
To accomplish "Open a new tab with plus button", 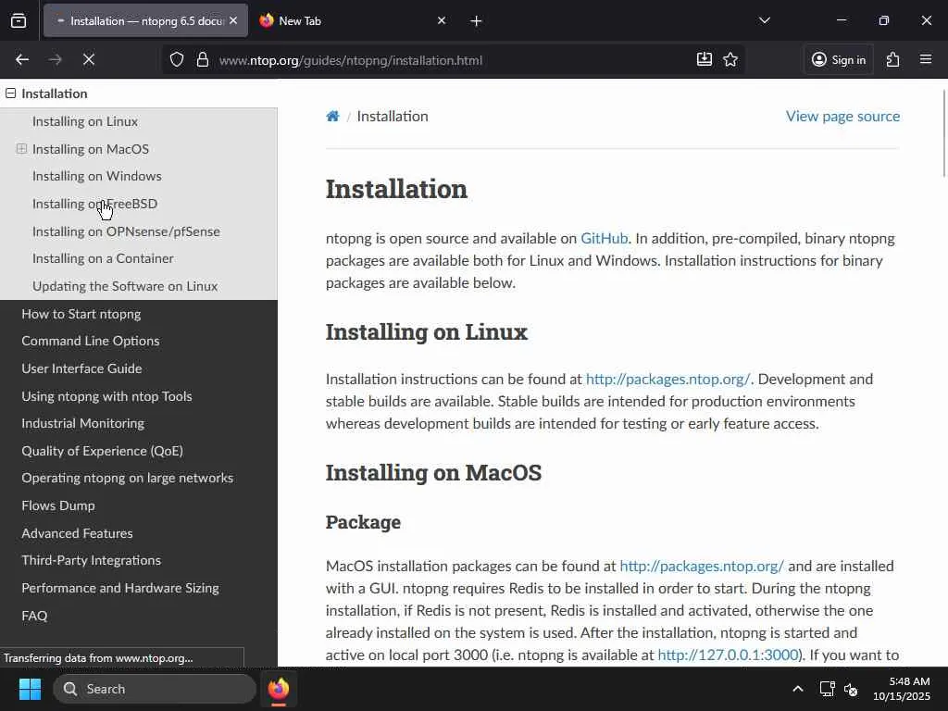I will 476,20.
